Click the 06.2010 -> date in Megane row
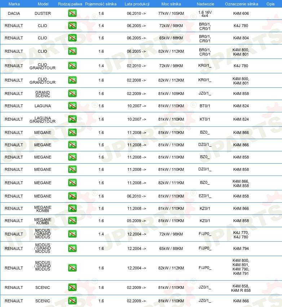282x307 pixels. (x=136, y=196)
